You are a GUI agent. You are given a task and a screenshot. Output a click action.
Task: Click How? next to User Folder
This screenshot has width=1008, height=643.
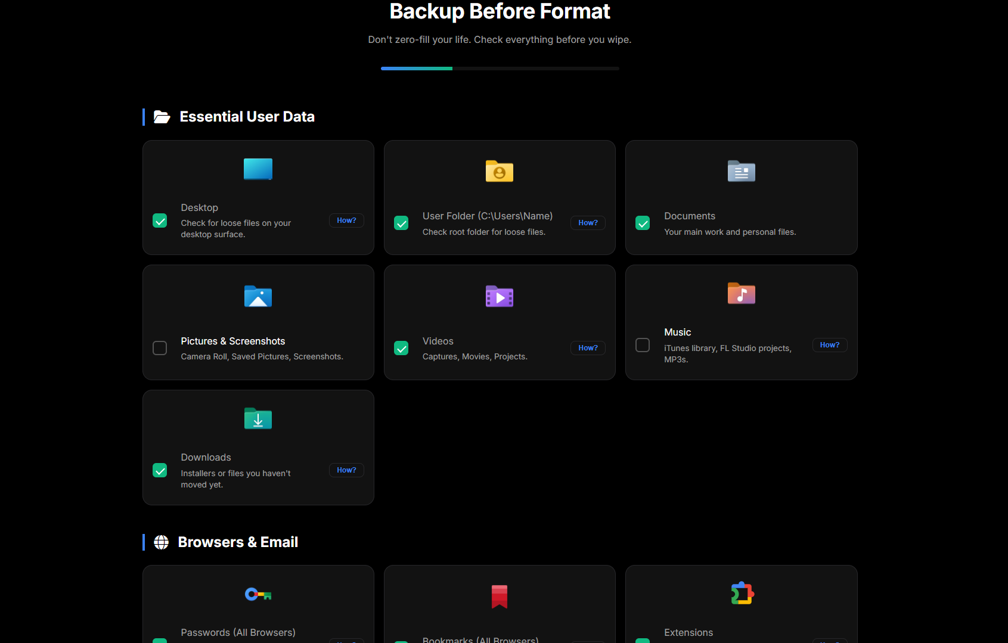click(x=588, y=222)
